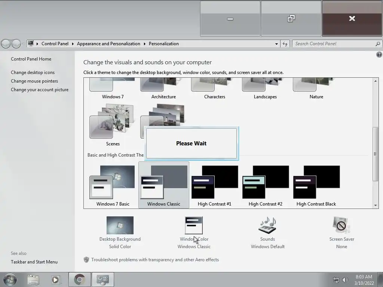The width and height of the screenshot is (383, 287).
Task: Click the Personalization breadcrumb
Action: [164, 44]
